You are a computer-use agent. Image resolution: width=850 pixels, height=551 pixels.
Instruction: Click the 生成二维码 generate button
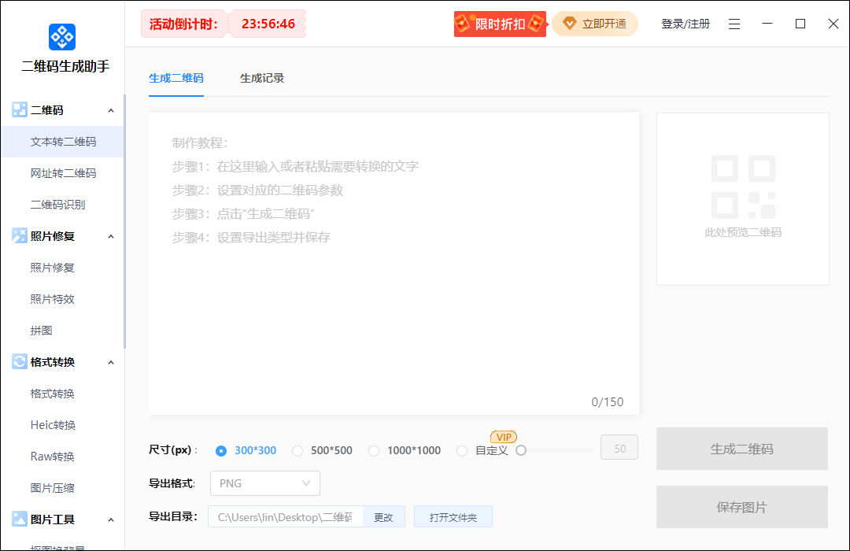[x=742, y=449]
